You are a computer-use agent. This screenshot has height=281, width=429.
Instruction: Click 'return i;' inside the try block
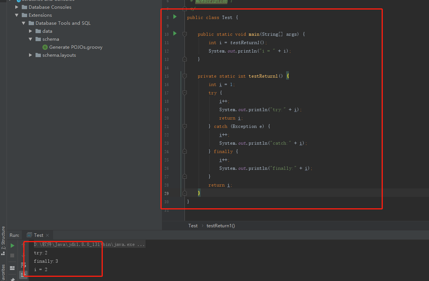click(231, 118)
